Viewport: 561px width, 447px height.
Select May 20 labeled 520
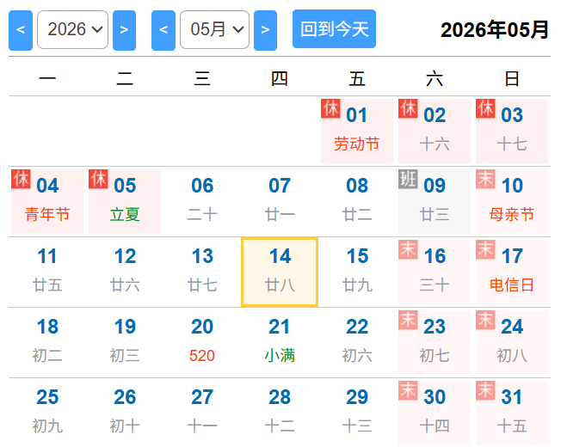(202, 342)
